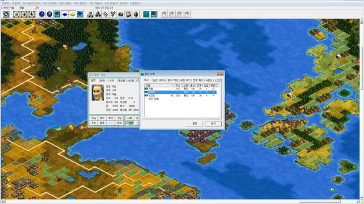Click the middle of three round emblem icons
The width and height of the screenshot is (364, 204).
point(24,14)
